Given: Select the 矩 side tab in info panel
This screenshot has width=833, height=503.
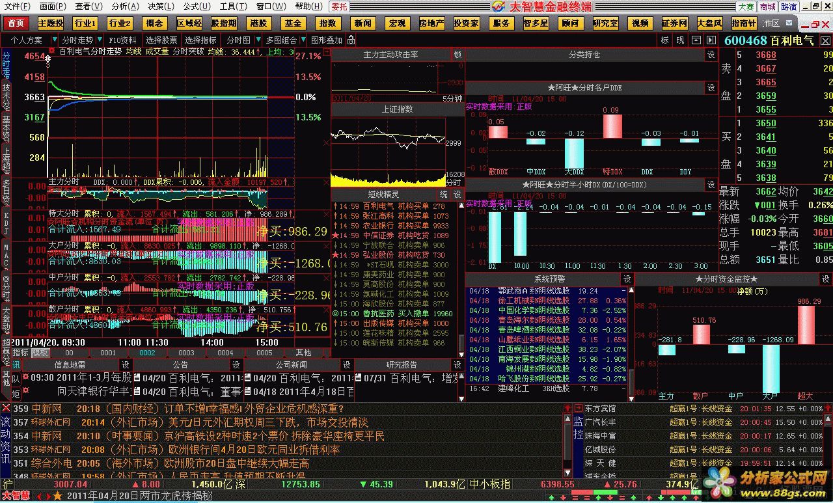Looking at the screenshot, I should coord(16,393).
